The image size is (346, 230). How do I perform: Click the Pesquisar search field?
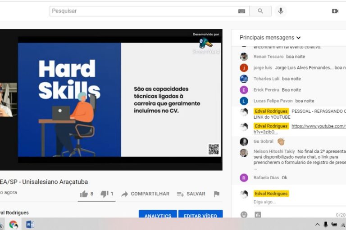(x=150, y=11)
